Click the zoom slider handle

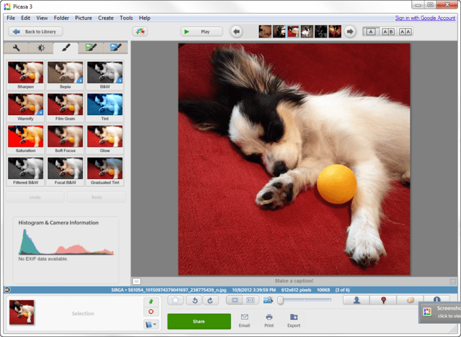[281, 300]
